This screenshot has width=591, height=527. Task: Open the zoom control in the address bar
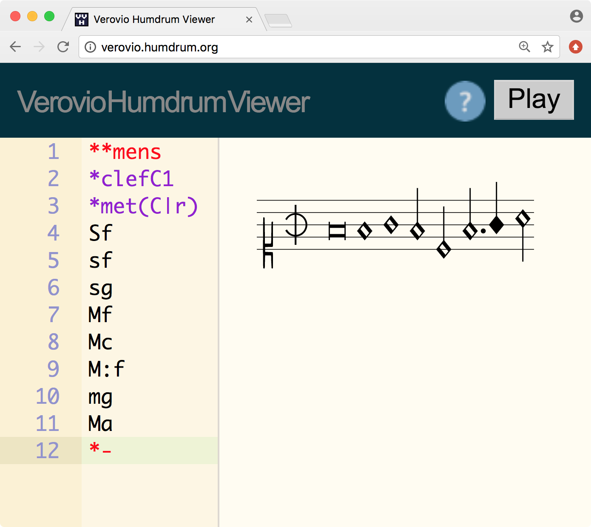click(x=525, y=47)
